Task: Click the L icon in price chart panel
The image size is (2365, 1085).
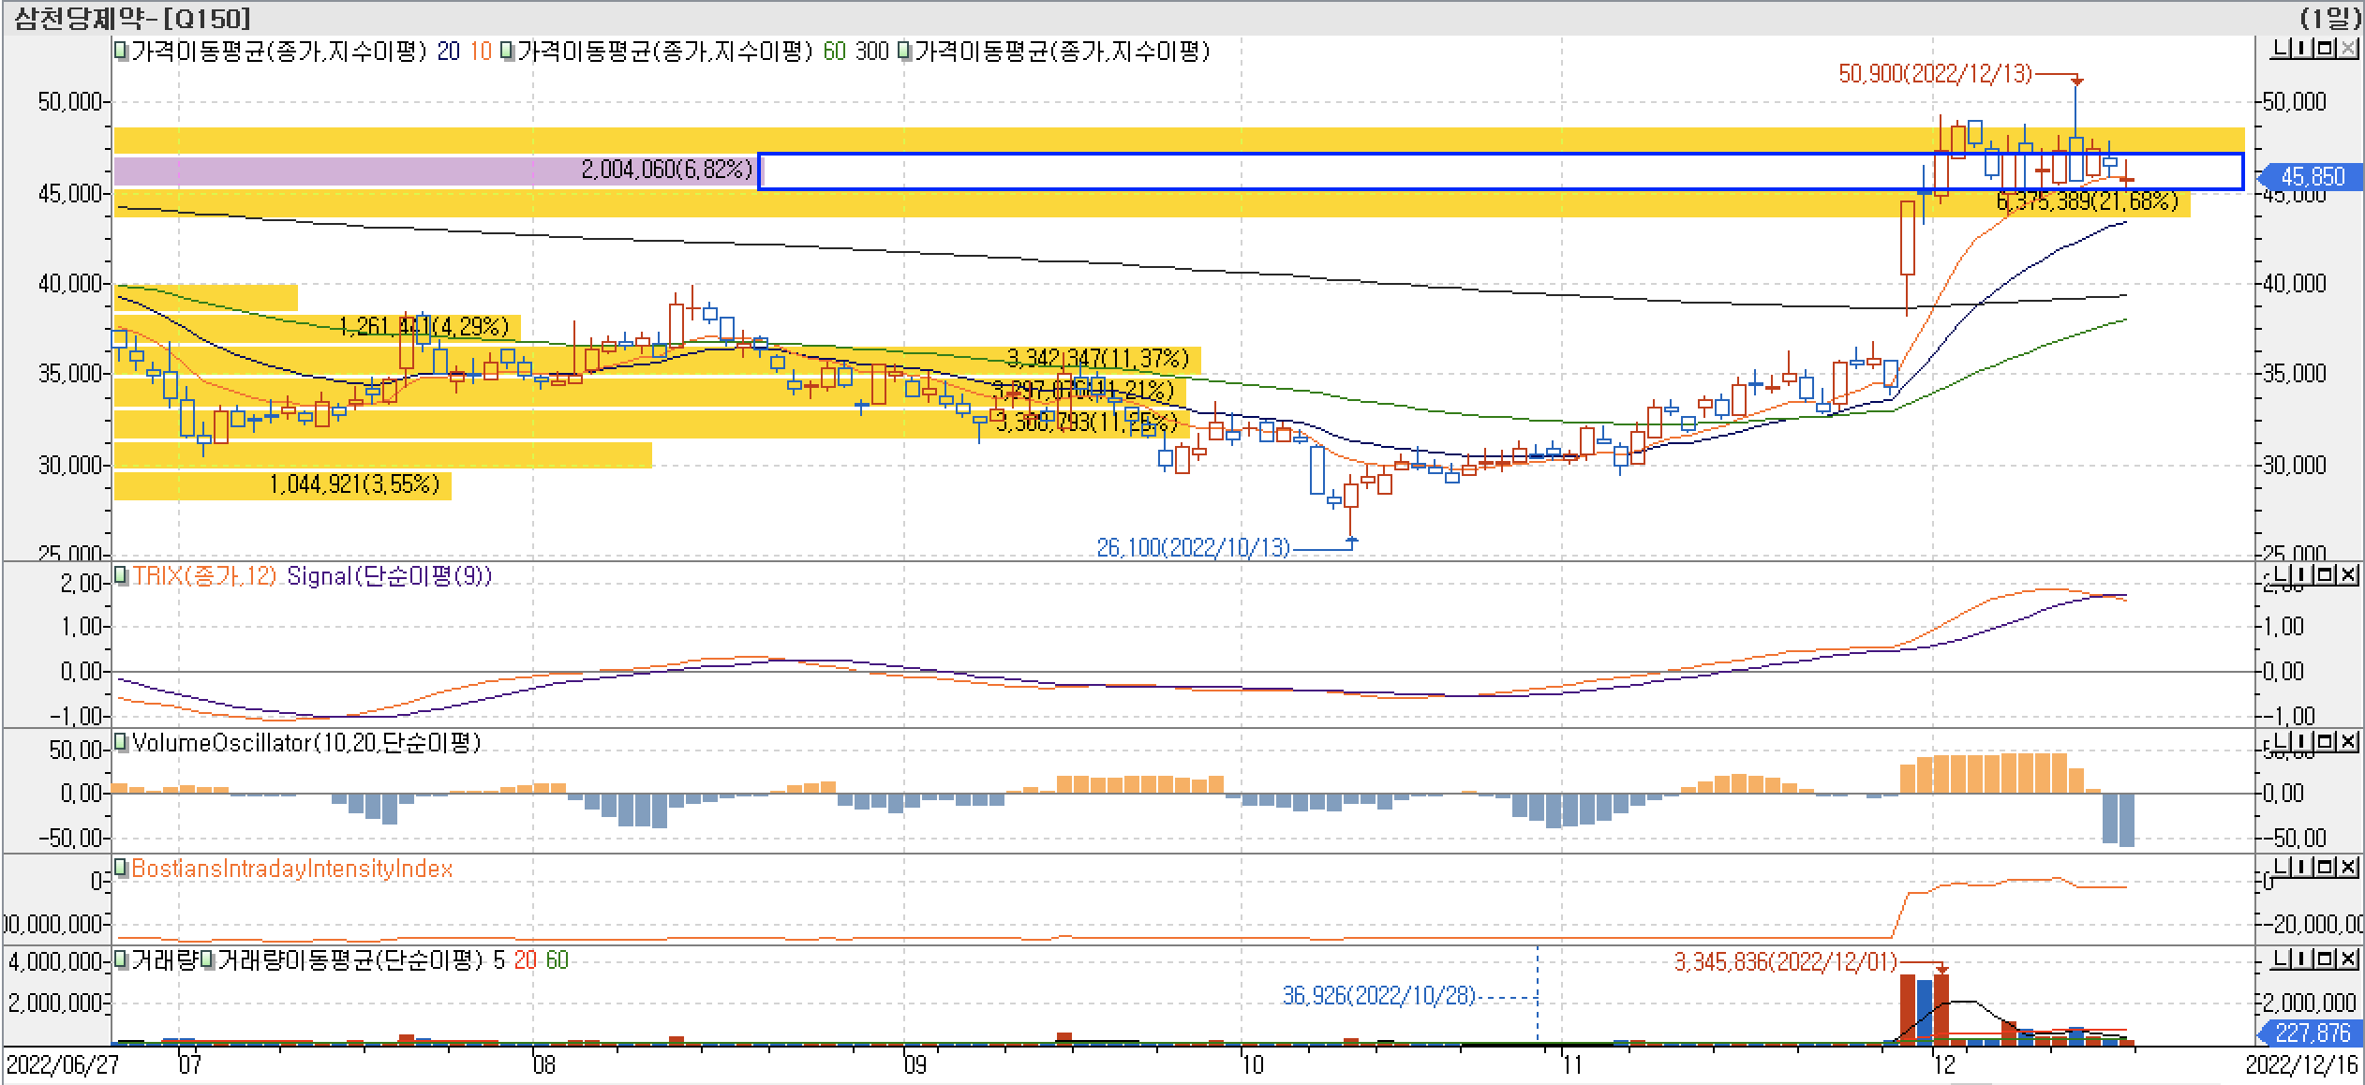Action: tap(2279, 48)
